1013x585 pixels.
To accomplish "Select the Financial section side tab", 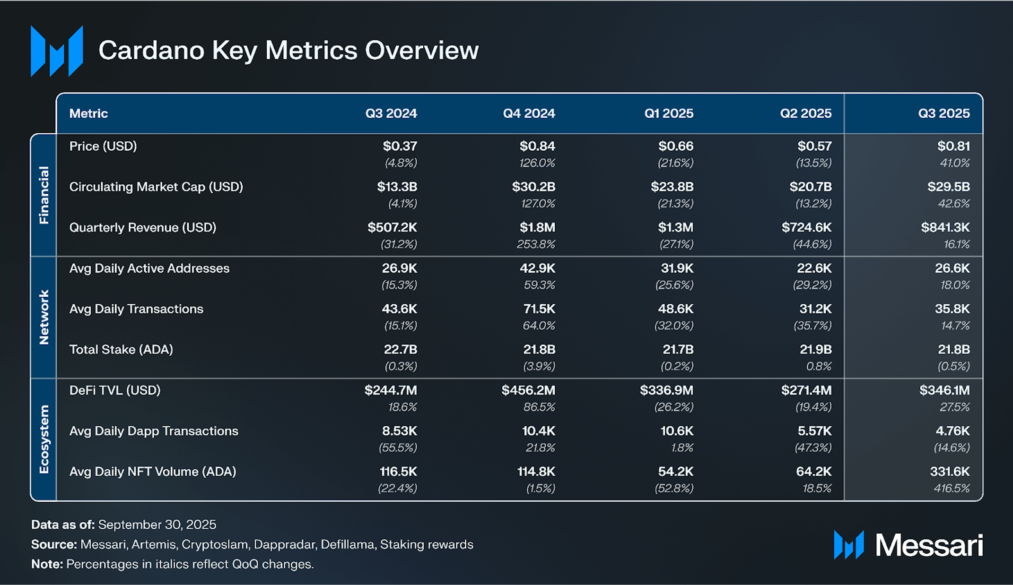I will tap(44, 195).
